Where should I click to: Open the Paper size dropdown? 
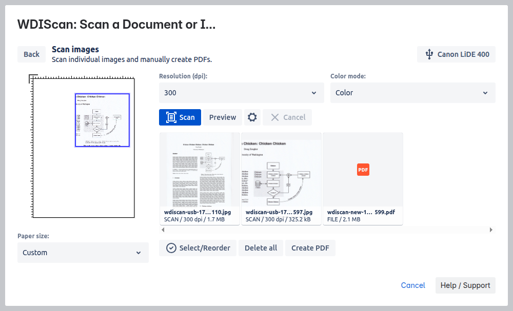[x=83, y=253]
